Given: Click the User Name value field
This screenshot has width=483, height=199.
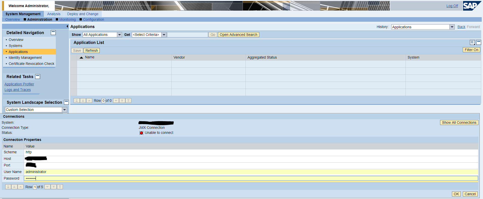Looking at the screenshot, I should coord(251,172).
